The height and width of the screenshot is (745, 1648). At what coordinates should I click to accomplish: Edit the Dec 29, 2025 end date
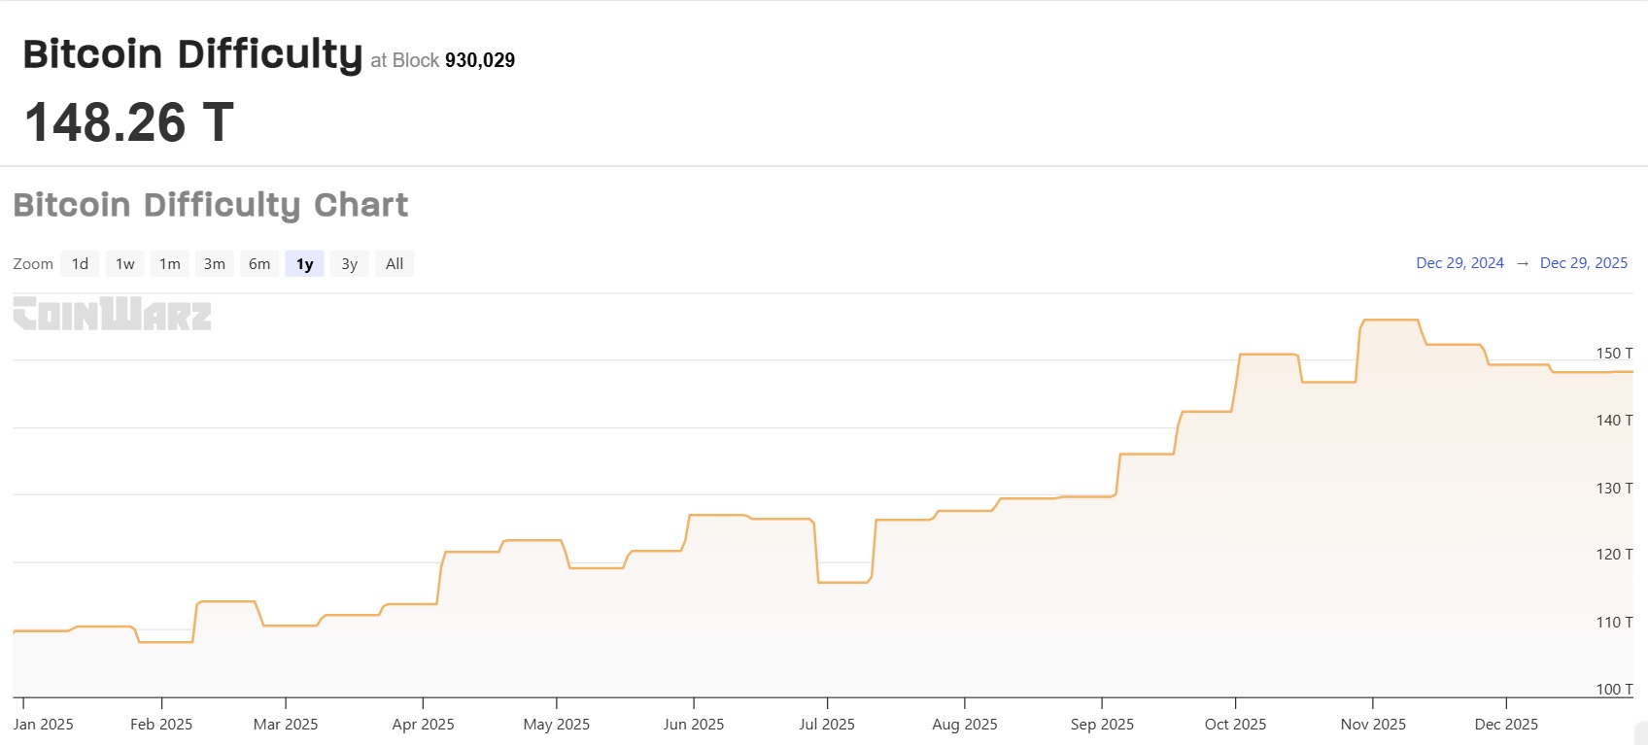(1584, 263)
